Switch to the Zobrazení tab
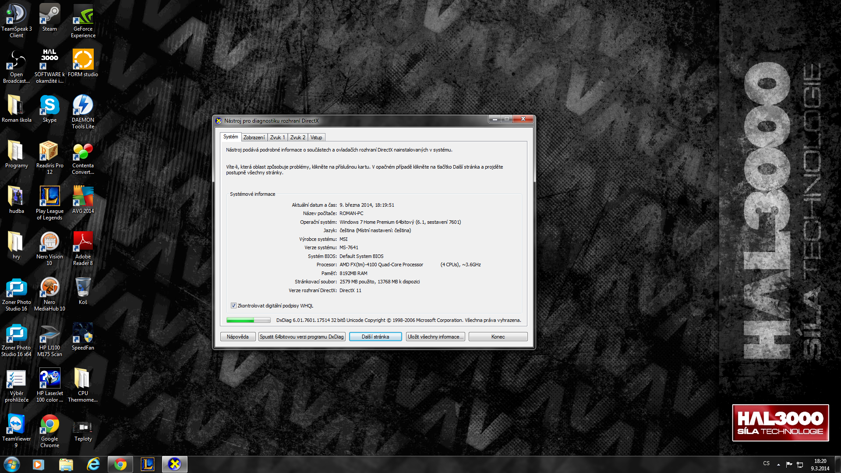The height and width of the screenshot is (473, 841). click(254, 138)
